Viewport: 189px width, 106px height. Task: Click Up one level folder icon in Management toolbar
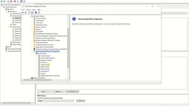[x=8, y=1]
